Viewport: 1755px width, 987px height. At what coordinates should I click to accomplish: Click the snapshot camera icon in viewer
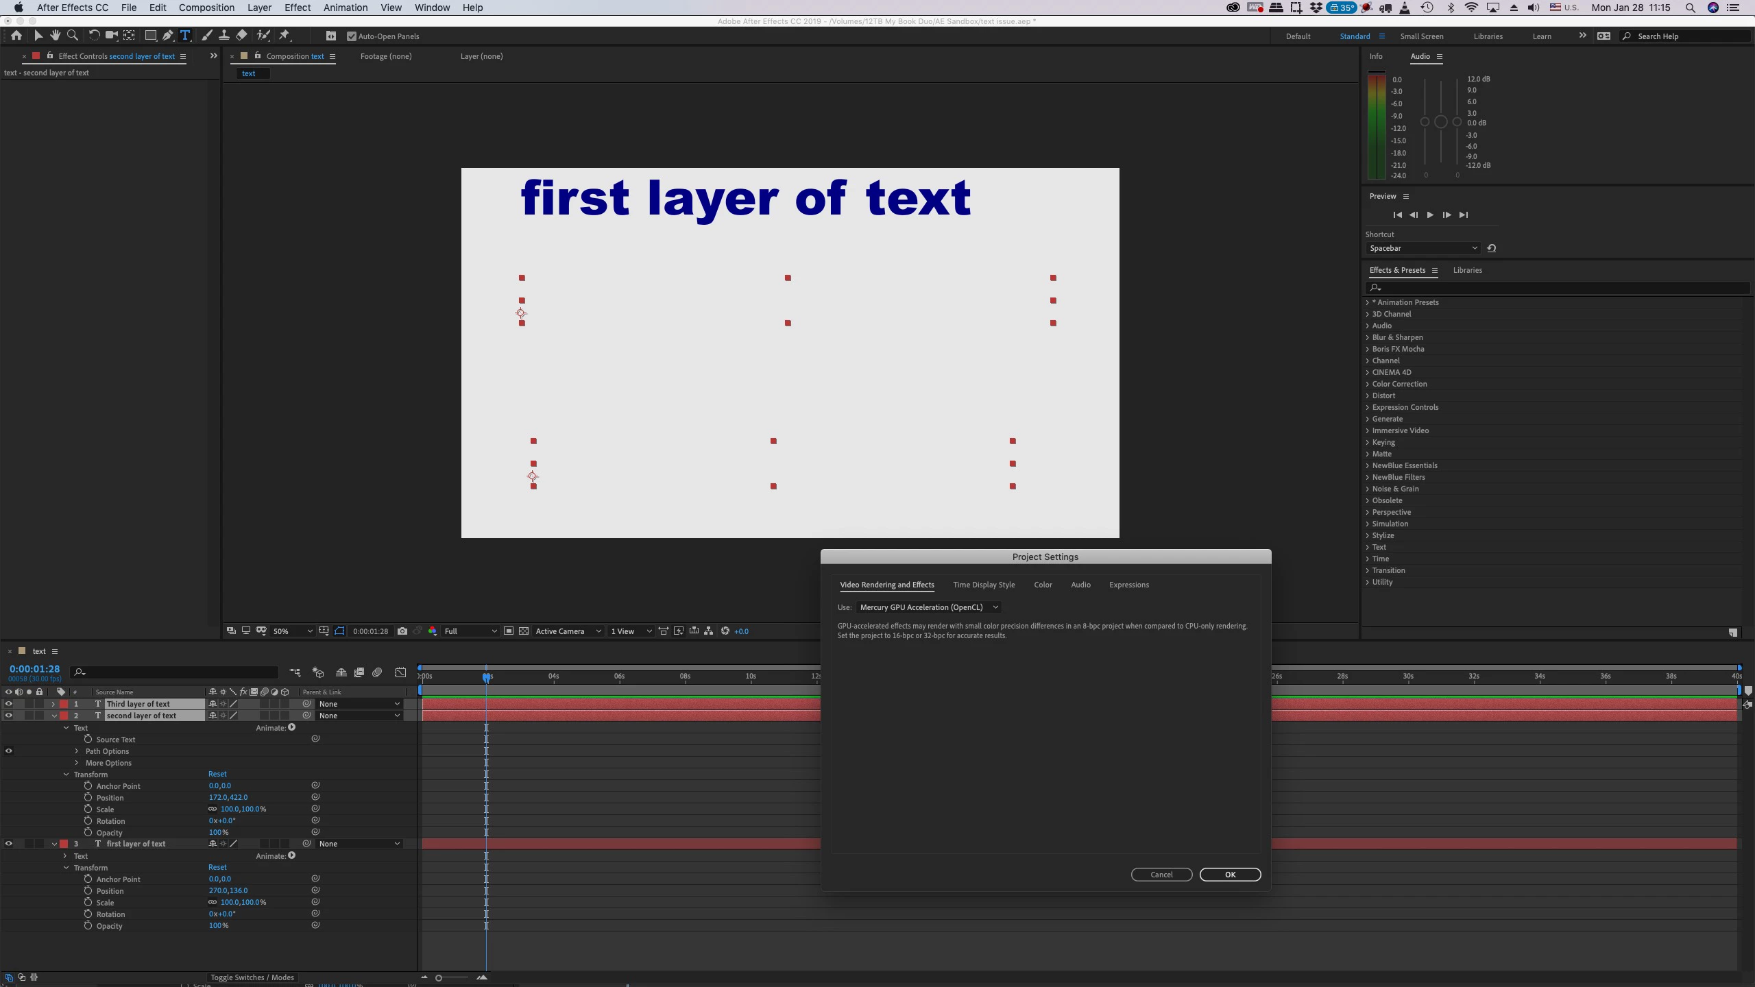402,631
